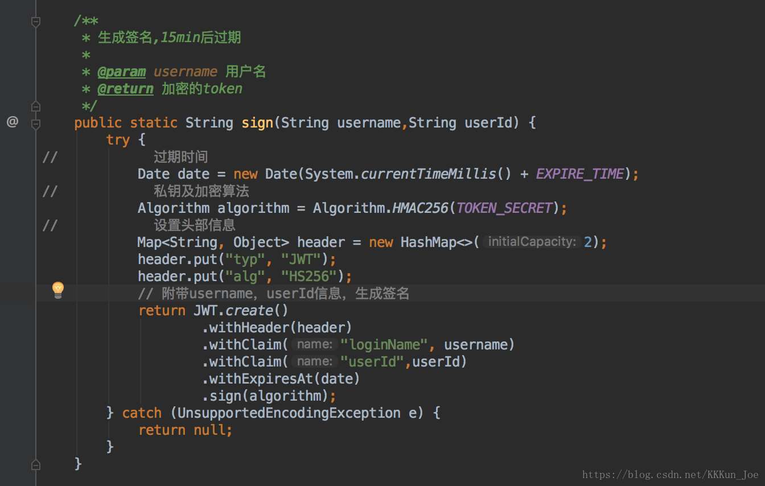The height and width of the screenshot is (486, 765).
Task: Click the comment line about 附带username, userId信息
Action: [274, 294]
